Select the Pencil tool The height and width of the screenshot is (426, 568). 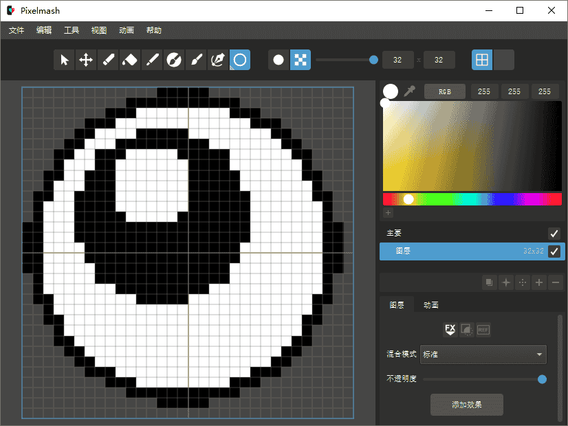[152, 60]
